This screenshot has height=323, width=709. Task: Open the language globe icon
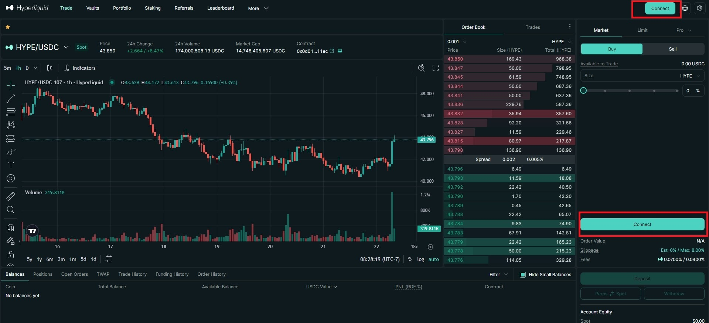(x=685, y=8)
